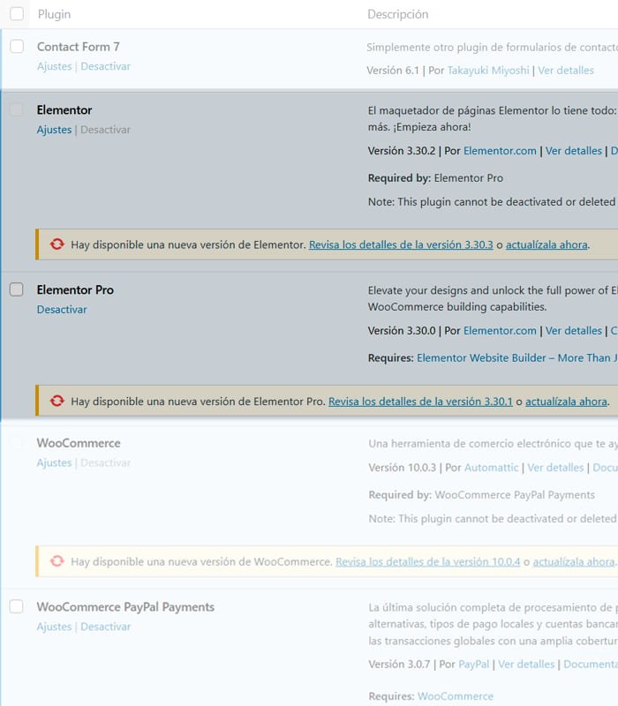Screen dimensions: 618x706
Task: Check the Elementor Pro plugin checkbox
Action: point(17,289)
